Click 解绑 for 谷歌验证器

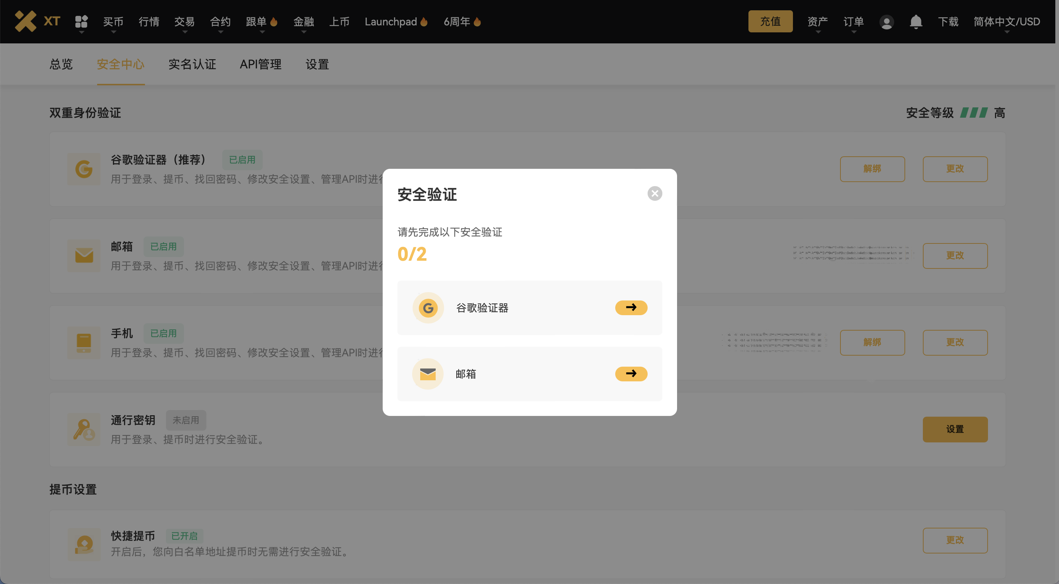pyautogui.click(x=872, y=169)
